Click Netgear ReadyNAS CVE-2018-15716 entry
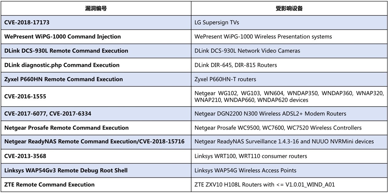Image resolution: width=389 pixels, height=193 pixels. [x=96, y=141]
